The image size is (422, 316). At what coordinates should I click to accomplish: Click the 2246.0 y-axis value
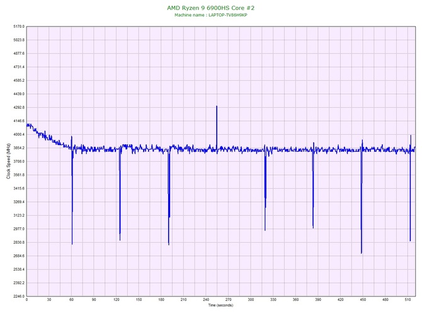pos(19,296)
